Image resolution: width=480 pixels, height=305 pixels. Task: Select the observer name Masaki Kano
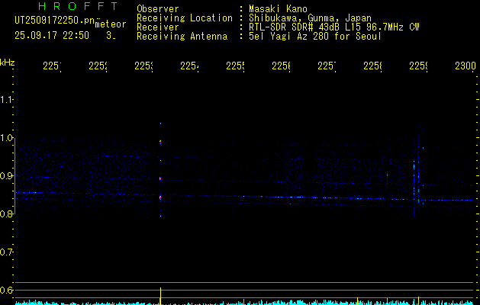(278, 9)
